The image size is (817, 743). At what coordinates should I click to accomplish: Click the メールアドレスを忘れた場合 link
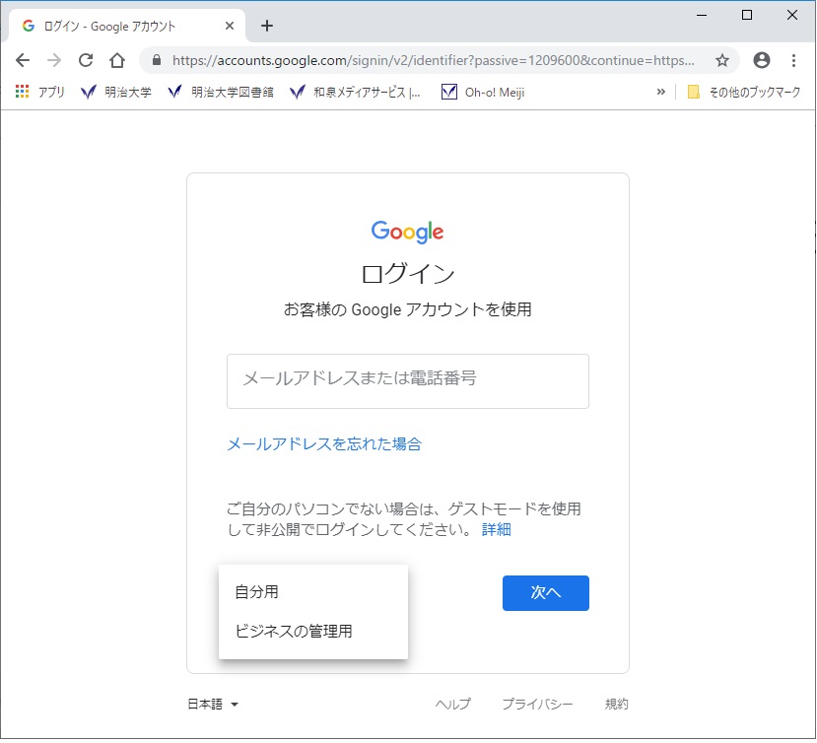(324, 444)
